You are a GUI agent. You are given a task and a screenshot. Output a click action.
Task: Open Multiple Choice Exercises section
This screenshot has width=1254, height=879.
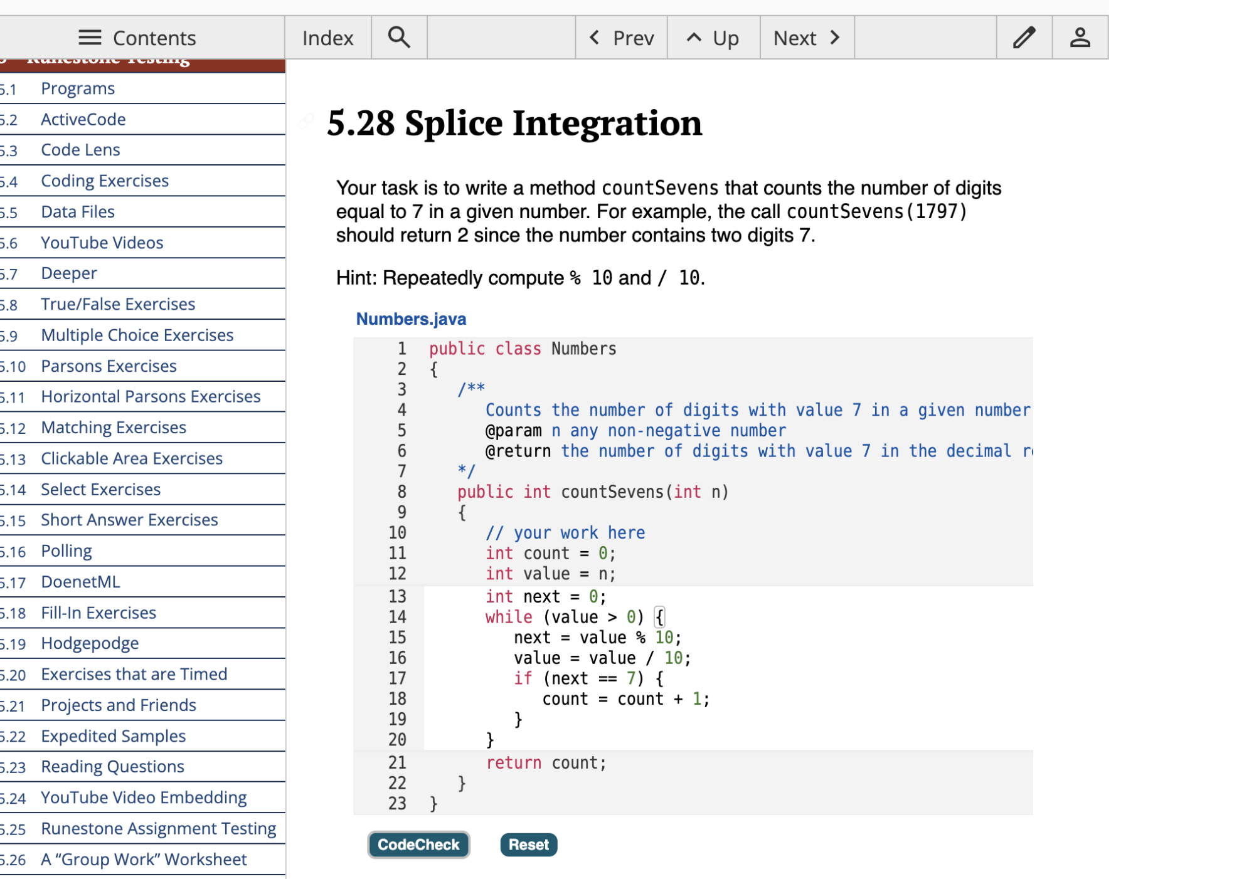(137, 335)
